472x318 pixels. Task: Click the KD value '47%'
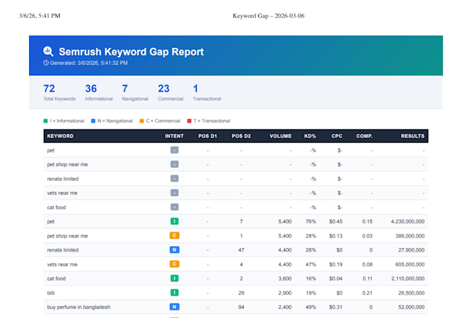tap(311, 265)
